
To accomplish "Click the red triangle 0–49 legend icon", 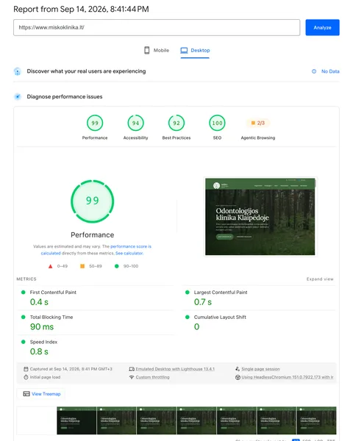I will [51, 266].
